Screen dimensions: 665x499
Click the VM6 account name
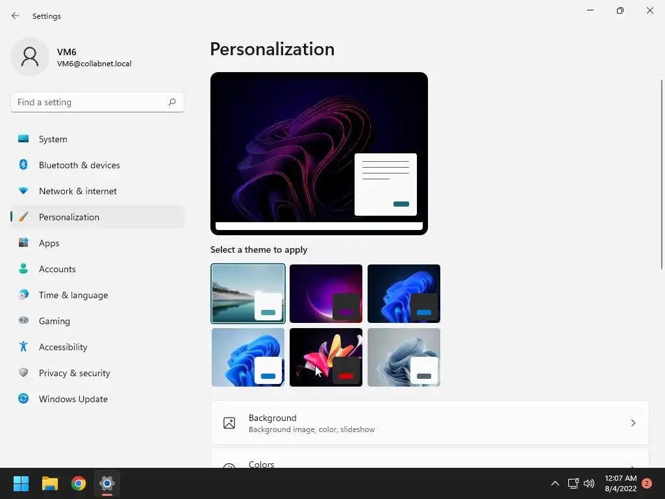pyautogui.click(x=67, y=52)
